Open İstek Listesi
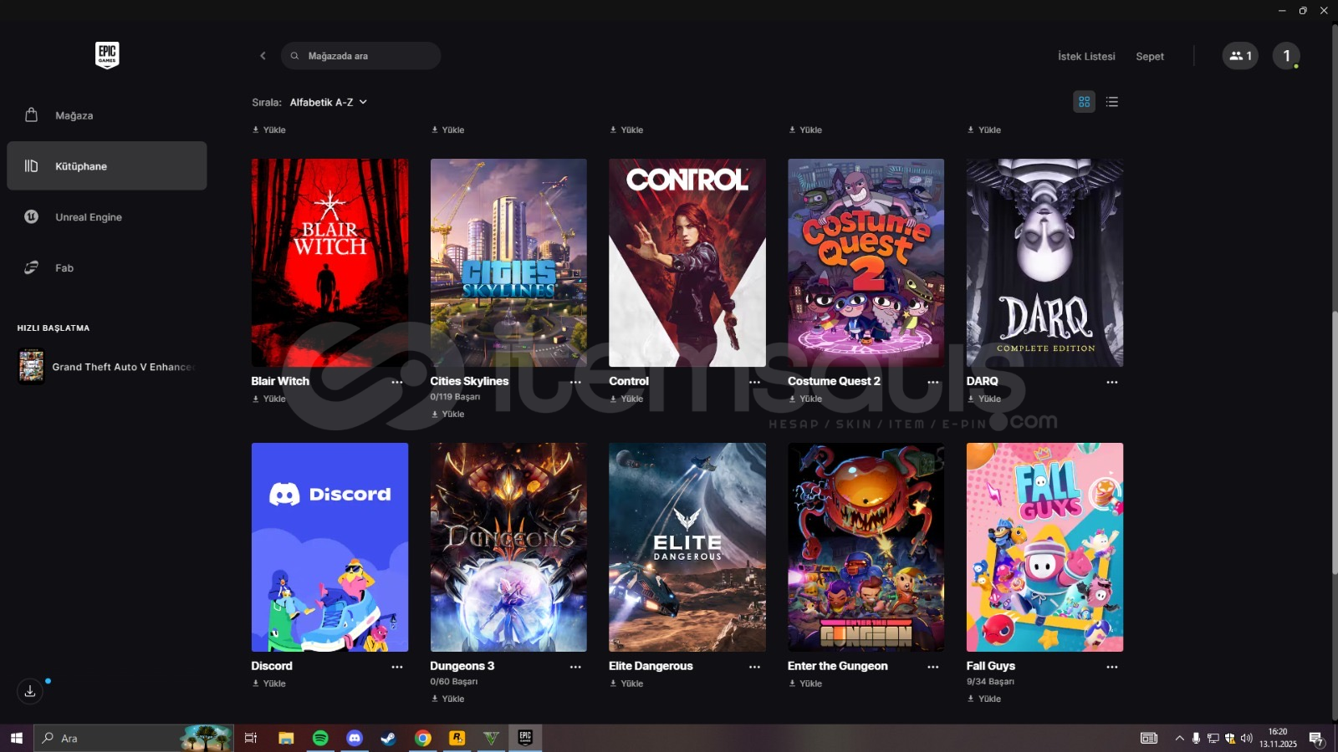The image size is (1338, 752). click(x=1086, y=56)
